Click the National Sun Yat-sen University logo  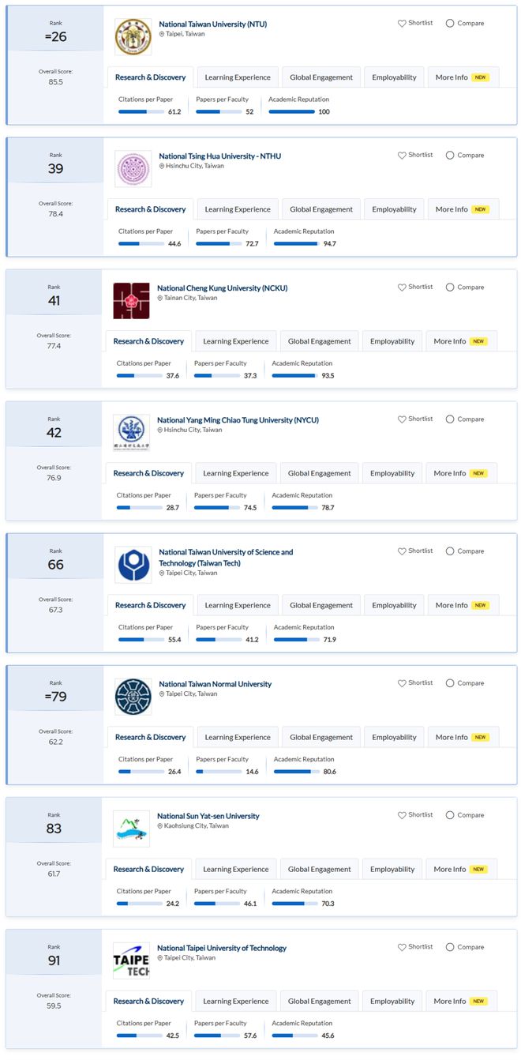click(x=131, y=829)
